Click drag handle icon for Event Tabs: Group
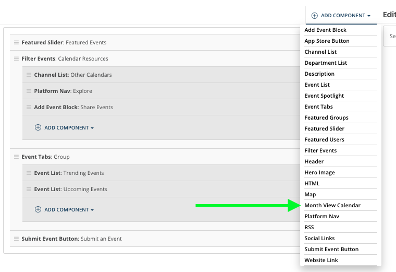The height and width of the screenshot is (272, 396). coord(17,157)
